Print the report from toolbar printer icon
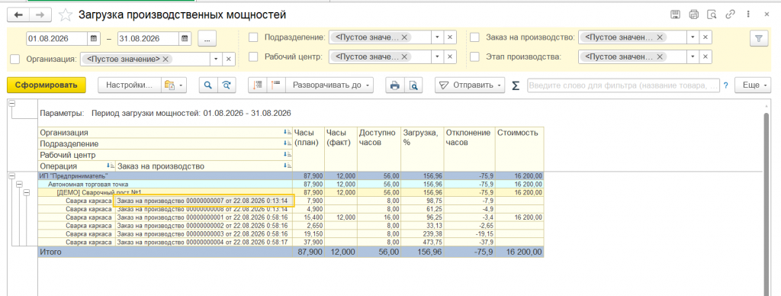This screenshot has width=781, height=296. [x=395, y=85]
